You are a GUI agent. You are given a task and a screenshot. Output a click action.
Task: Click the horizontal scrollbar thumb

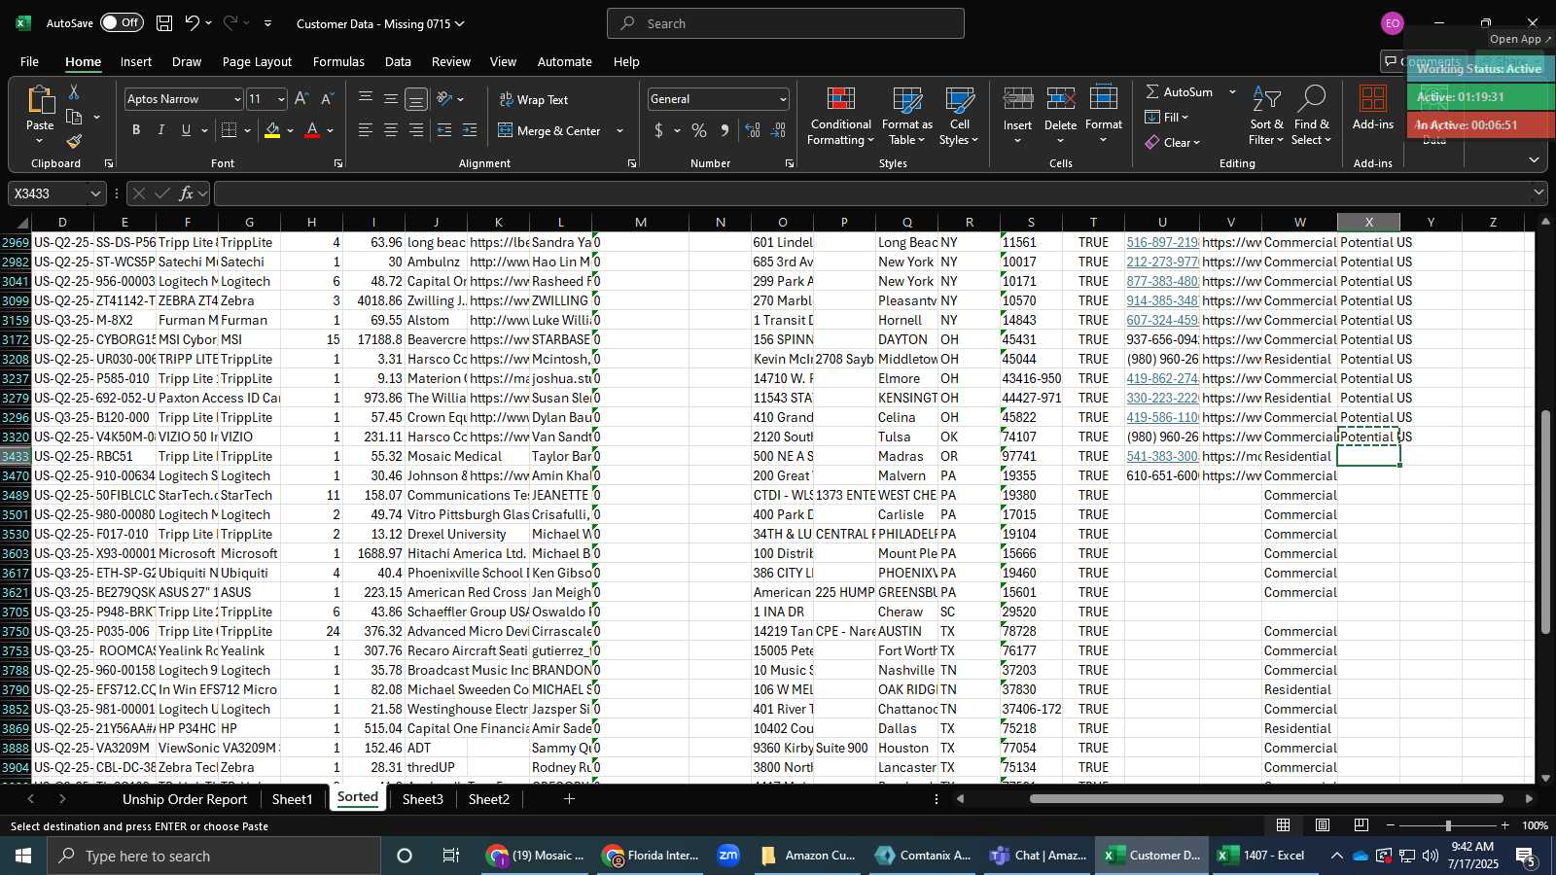1266,799
